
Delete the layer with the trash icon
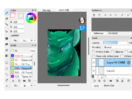tap(129, 81)
